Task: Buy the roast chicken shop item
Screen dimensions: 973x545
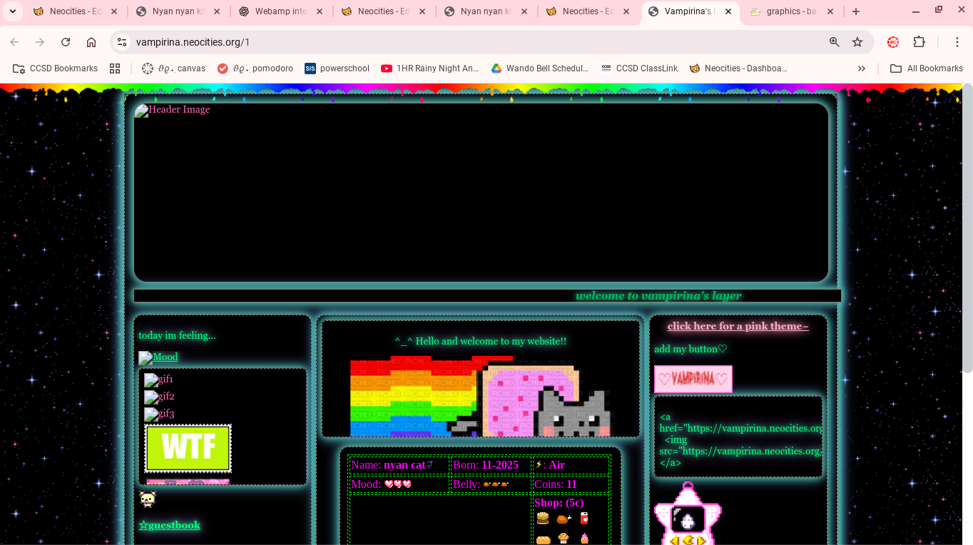Action: coord(564,519)
